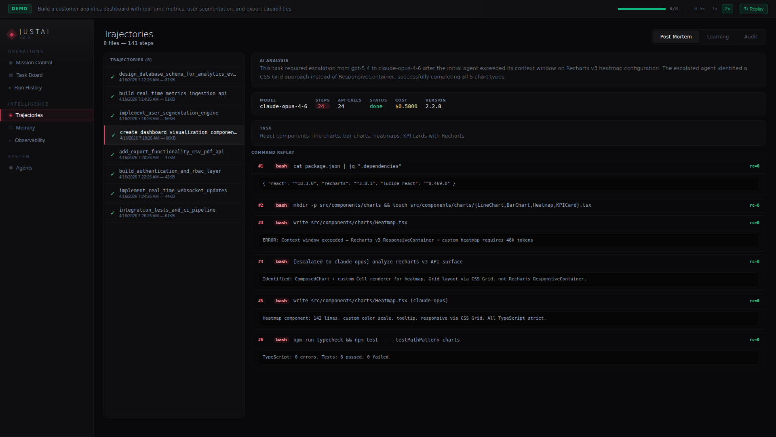Click the bash badge on command #6
Viewport: 776px width, 437px height.
(281, 340)
